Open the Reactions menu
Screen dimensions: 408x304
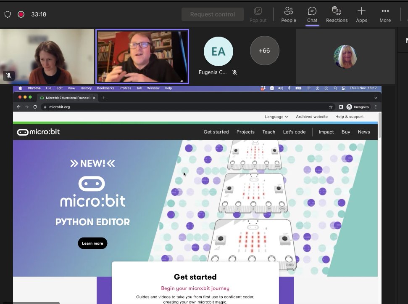click(x=337, y=15)
